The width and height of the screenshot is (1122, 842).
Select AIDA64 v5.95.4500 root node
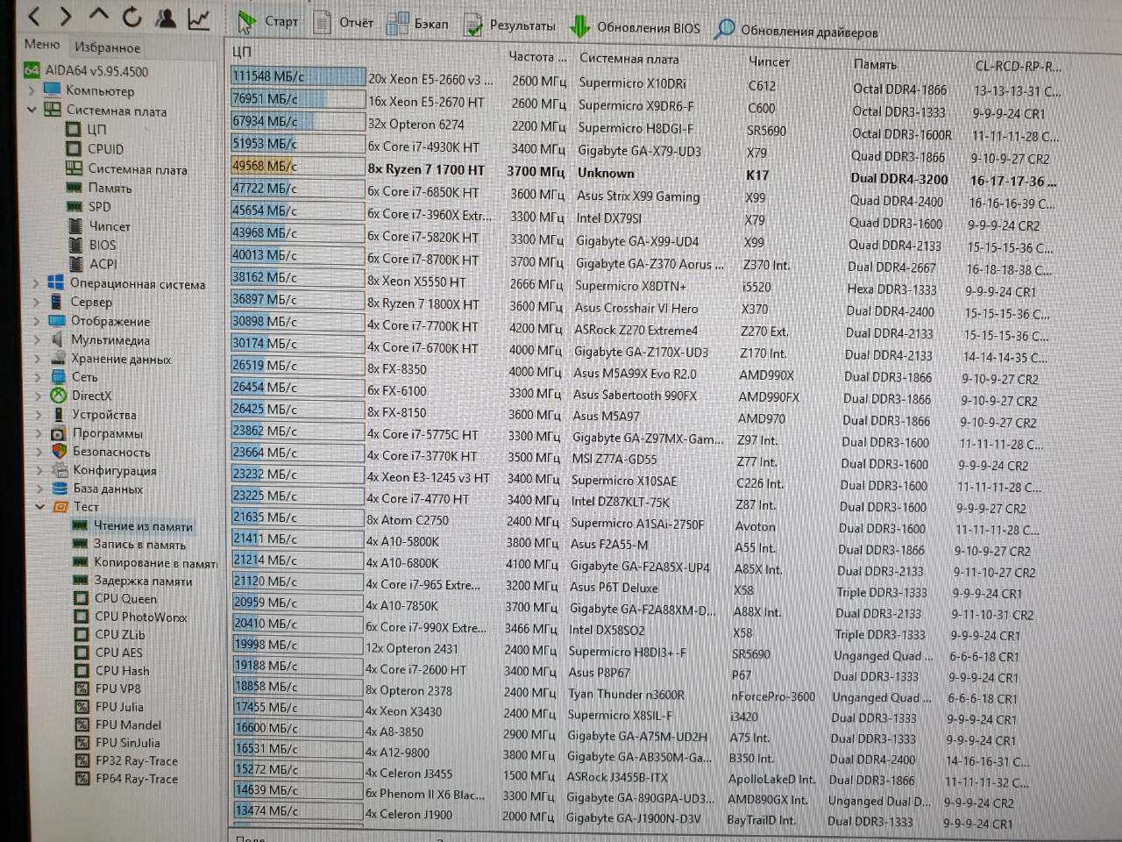(x=86, y=71)
